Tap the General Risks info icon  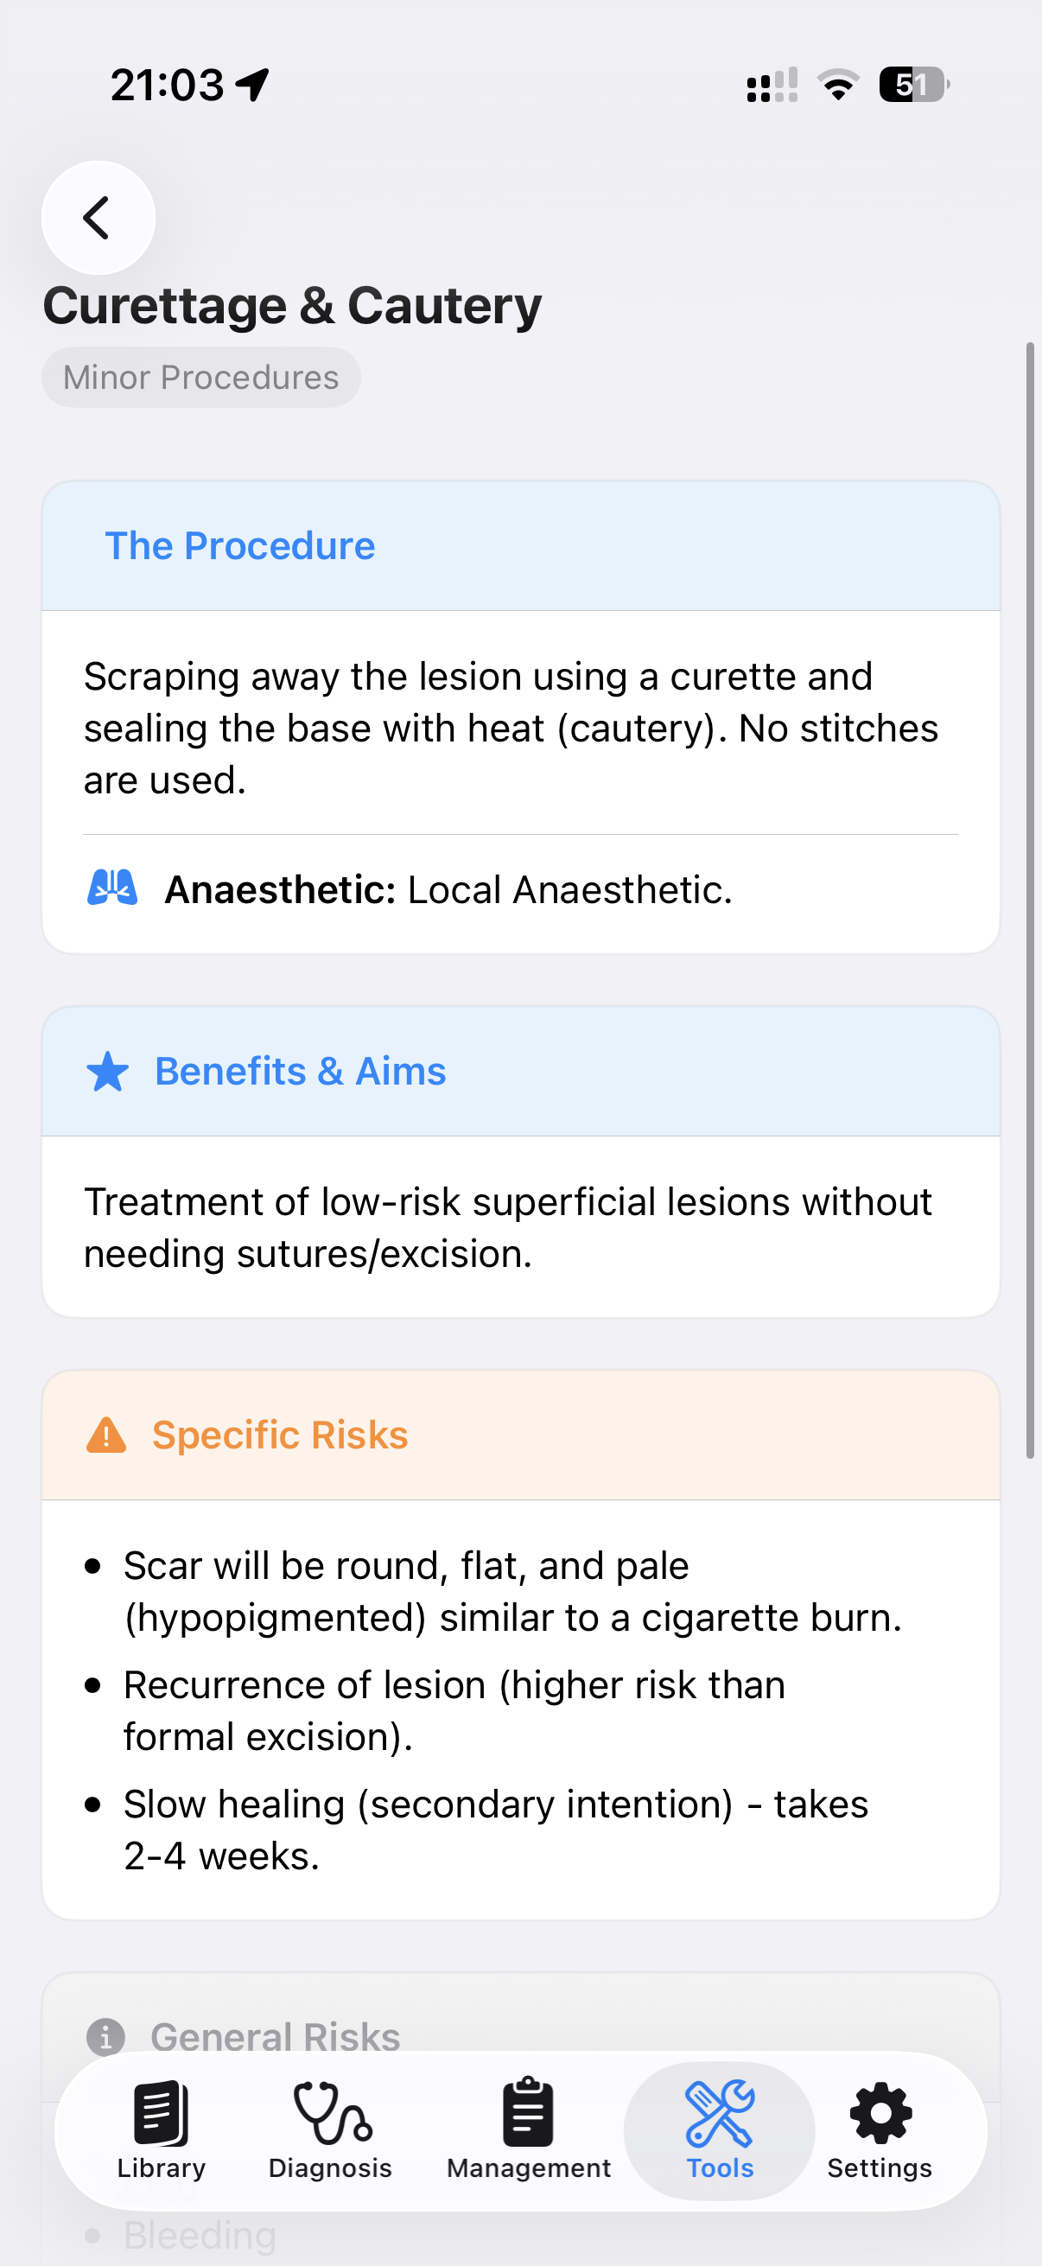pyautogui.click(x=105, y=2036)
